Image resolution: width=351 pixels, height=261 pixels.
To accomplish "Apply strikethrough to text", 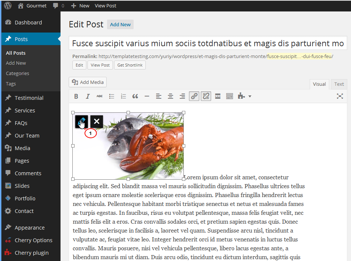I will pyautogui.click(x=99, y=96).
